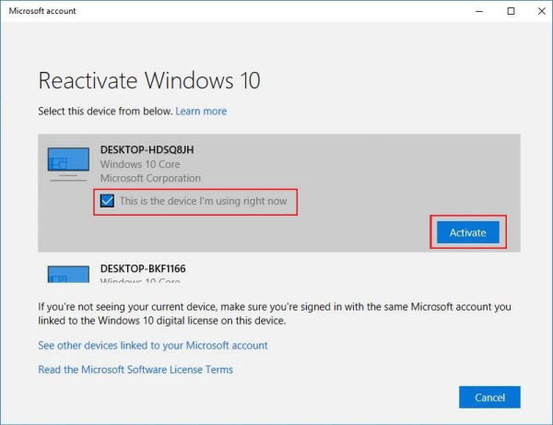This screenshot has height=425, width=553.
Task: Read the Microsoft Software License Terms
Action: [135, 370]
